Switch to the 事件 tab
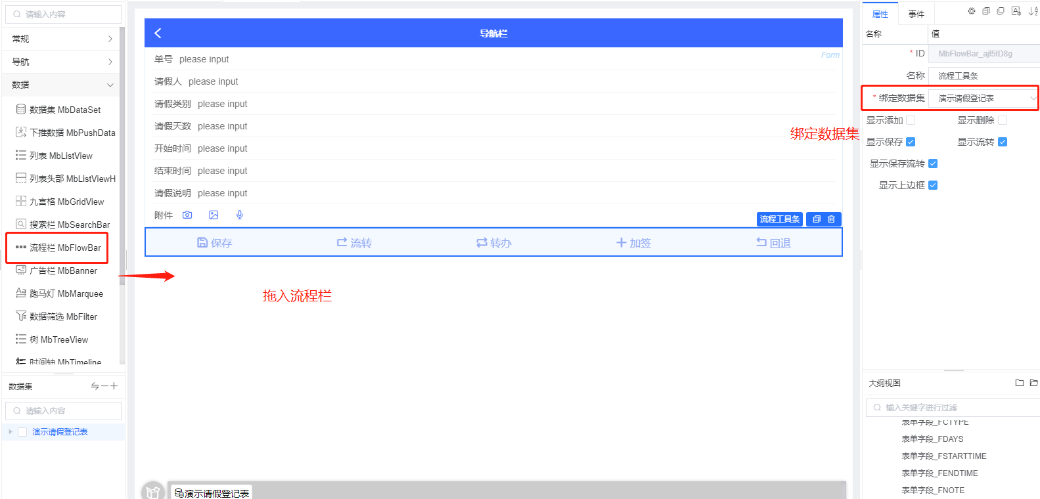 (x=916, y=14)
